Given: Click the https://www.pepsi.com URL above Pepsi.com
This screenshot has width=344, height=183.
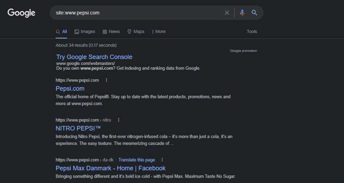Looking at the screenshot, I should click(77, 80).
